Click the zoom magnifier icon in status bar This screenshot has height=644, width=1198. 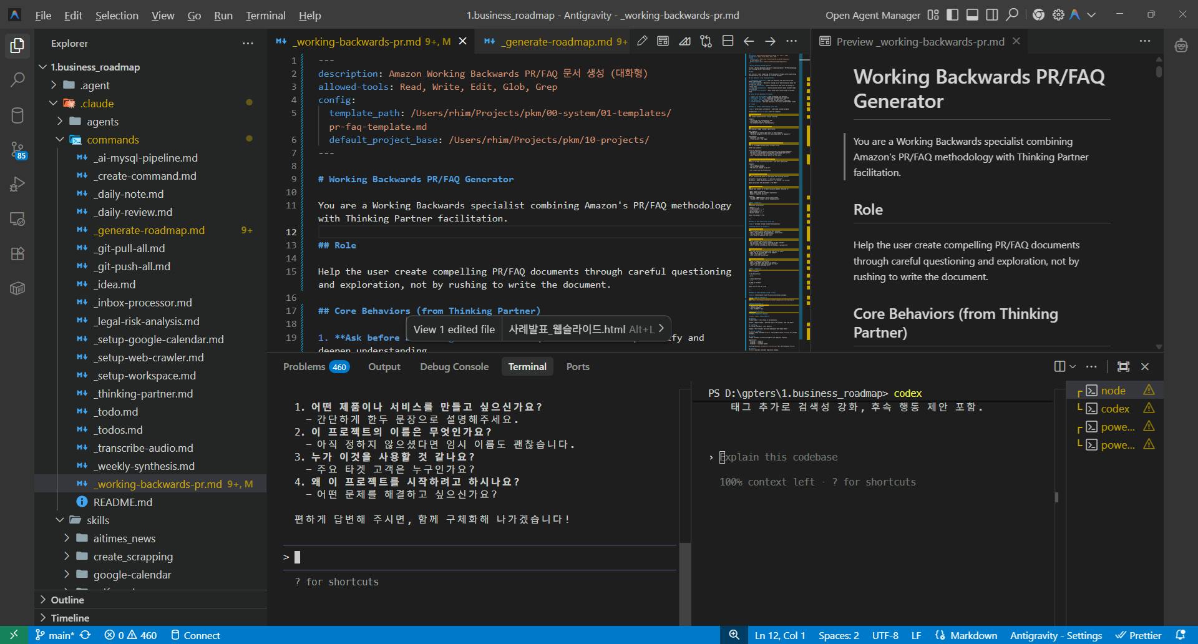pos(734,635)
